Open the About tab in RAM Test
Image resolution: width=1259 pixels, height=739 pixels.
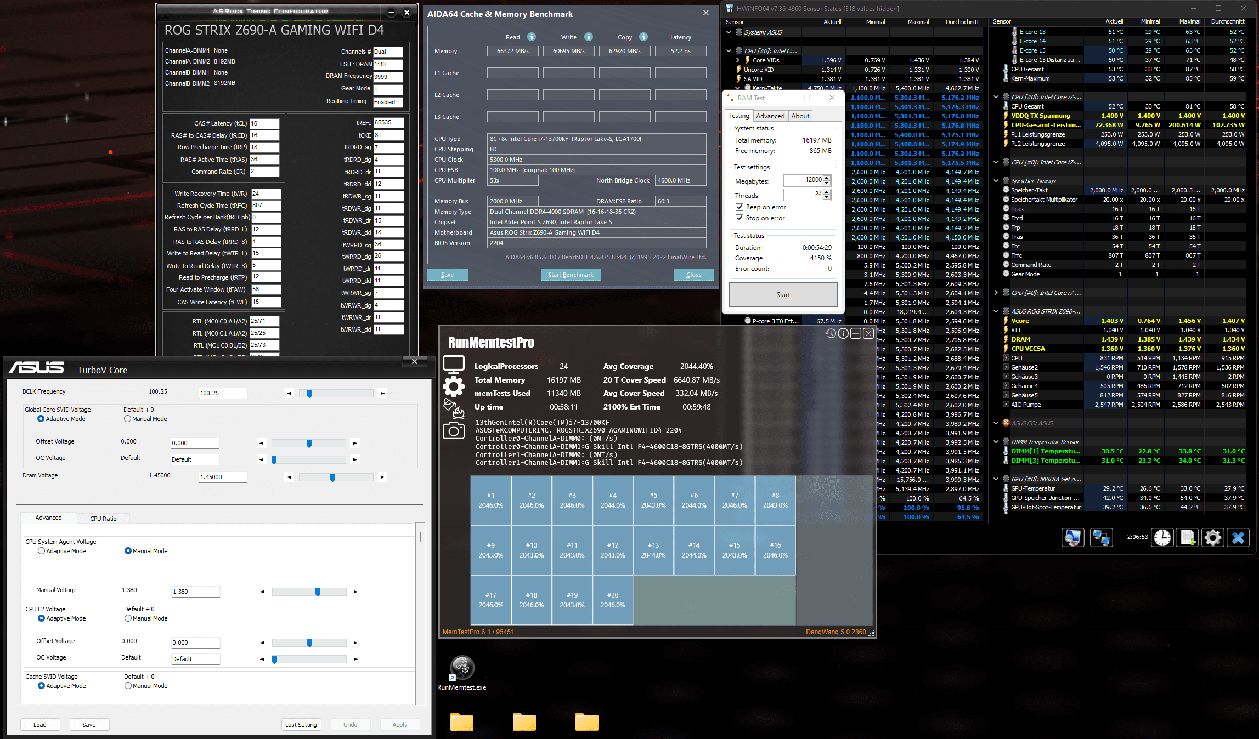tap(800, 116)
